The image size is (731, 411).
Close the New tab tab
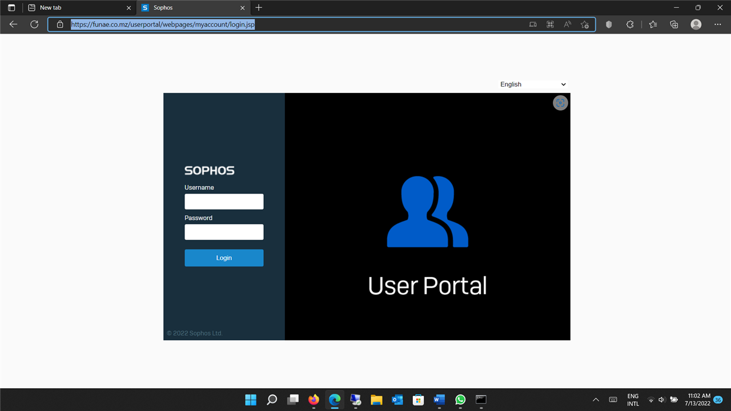(129, 8)
